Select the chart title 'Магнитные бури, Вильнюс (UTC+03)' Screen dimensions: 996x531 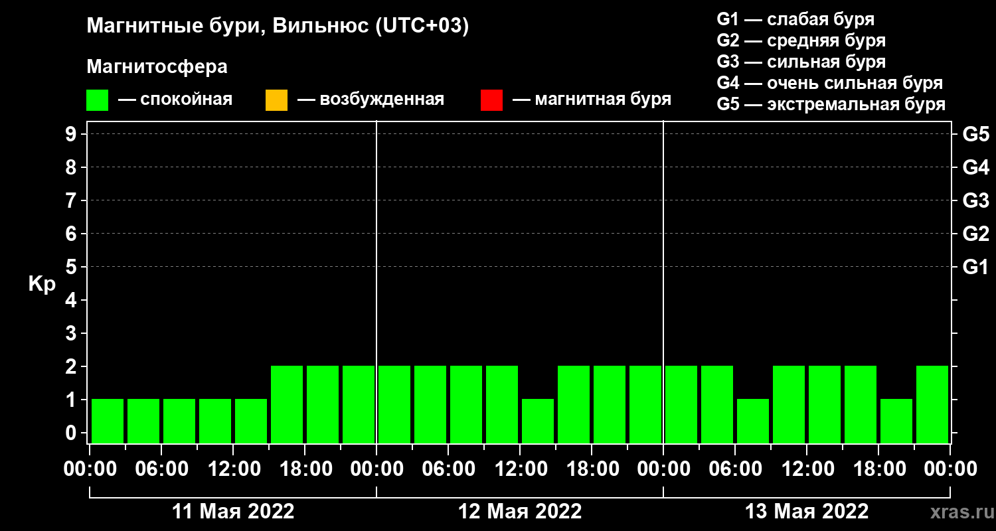coord(278,27)
